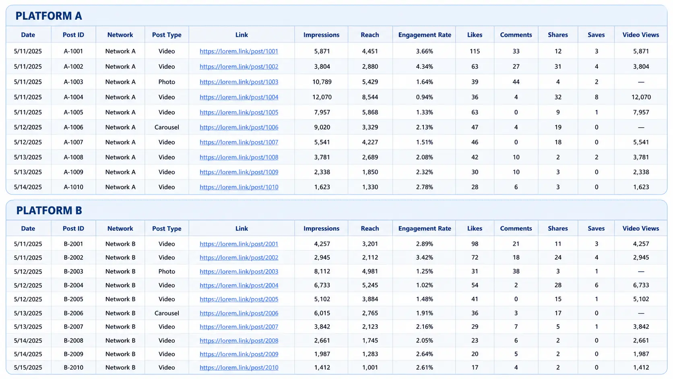673x379 pixels.
Task: Select Post ID cell B-2010
Action: 73,368
